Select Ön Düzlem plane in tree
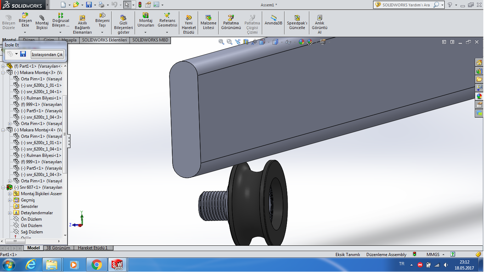 (x=31, y=219)
